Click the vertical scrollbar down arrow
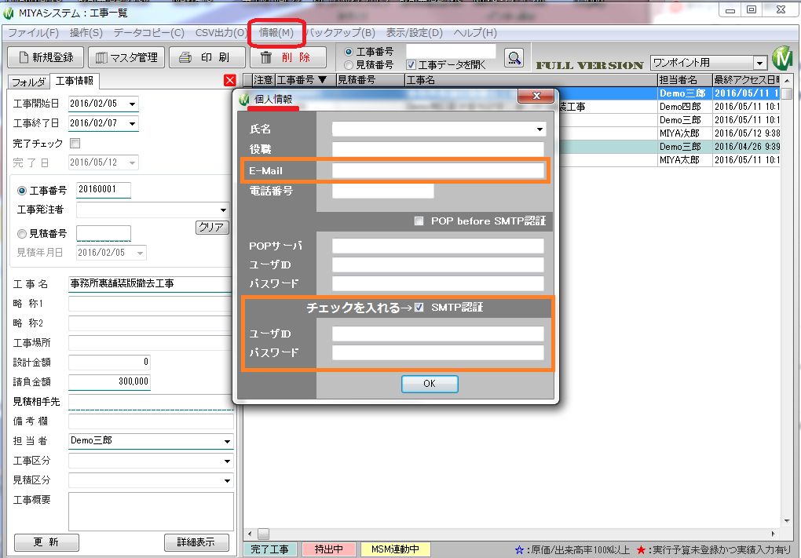 coord(787,521)
